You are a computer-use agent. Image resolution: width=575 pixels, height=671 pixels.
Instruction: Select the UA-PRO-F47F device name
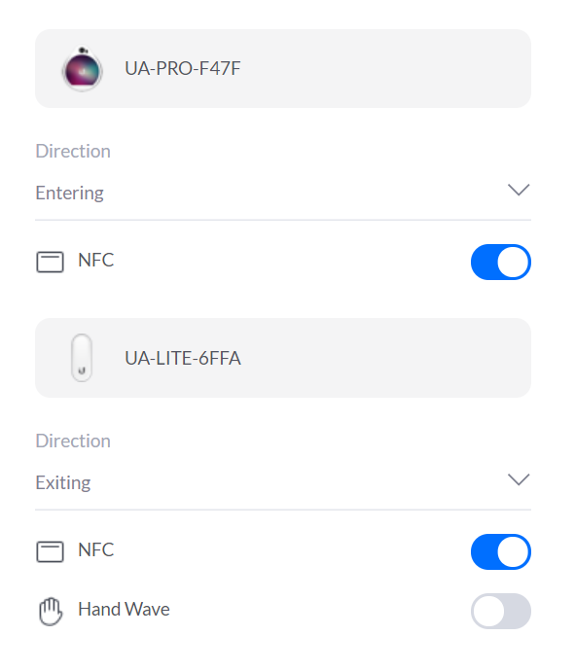[183, 68]
